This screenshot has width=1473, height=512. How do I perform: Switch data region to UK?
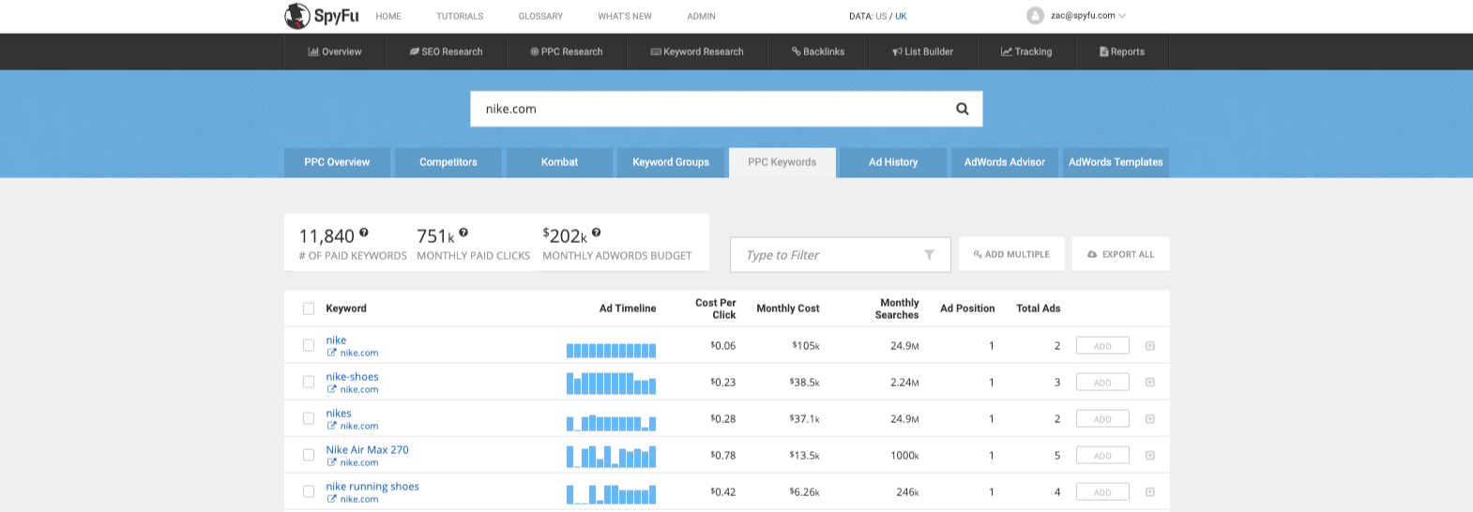click(901, 16)
